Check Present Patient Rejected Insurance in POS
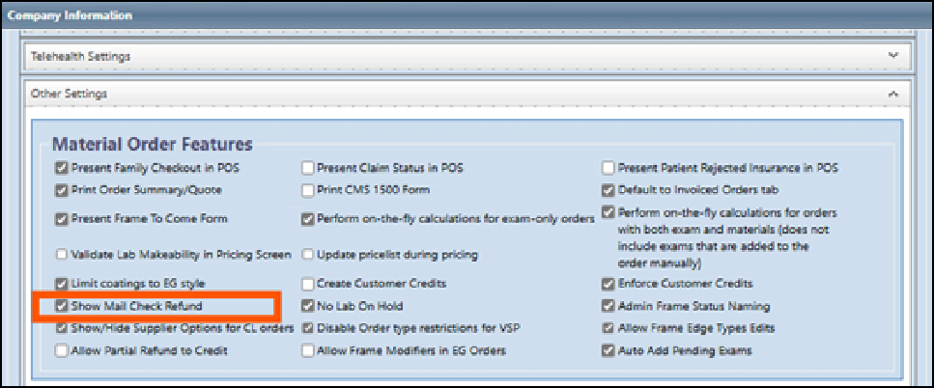 (609, 168)
